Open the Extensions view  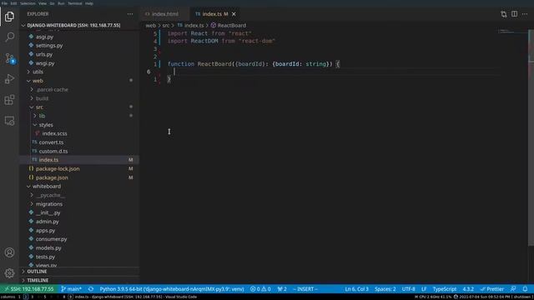(x=9, y=100)
